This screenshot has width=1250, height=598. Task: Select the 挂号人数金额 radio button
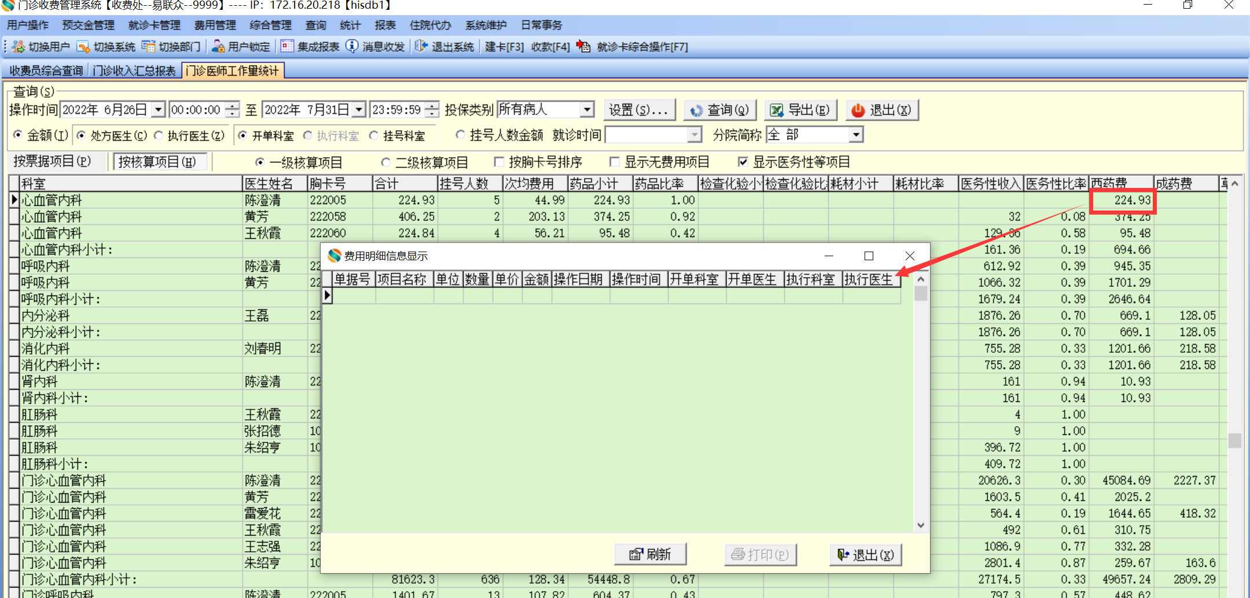[x=460, y=135]
